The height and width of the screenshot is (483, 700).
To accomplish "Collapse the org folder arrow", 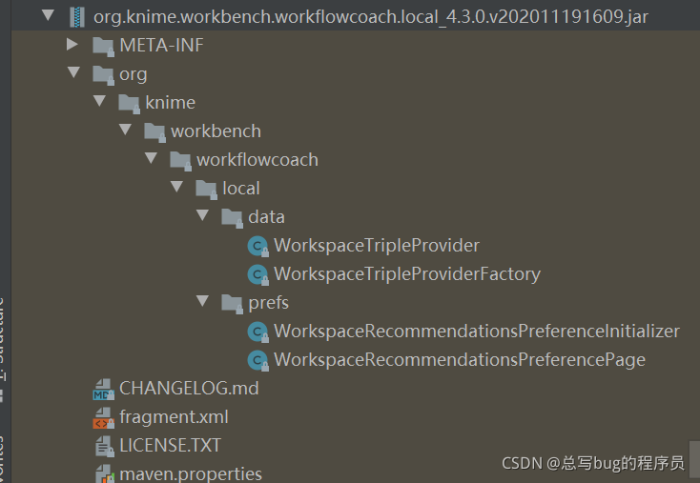I will [x=73, y=72].
